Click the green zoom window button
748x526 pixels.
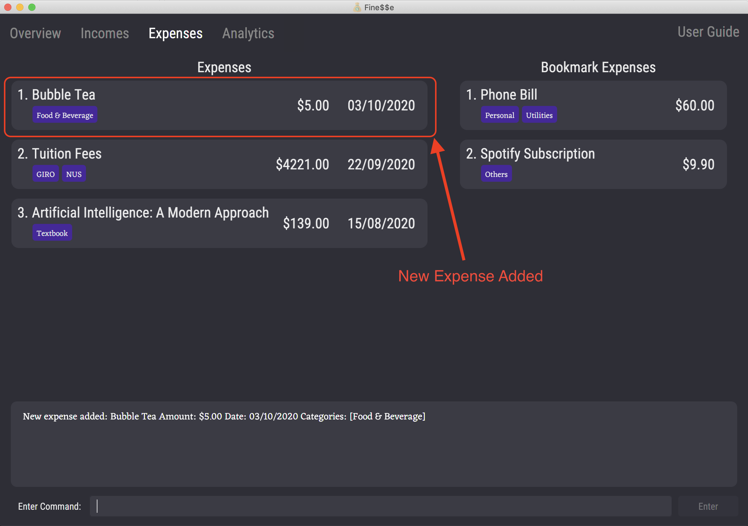(x=32, y=7)
